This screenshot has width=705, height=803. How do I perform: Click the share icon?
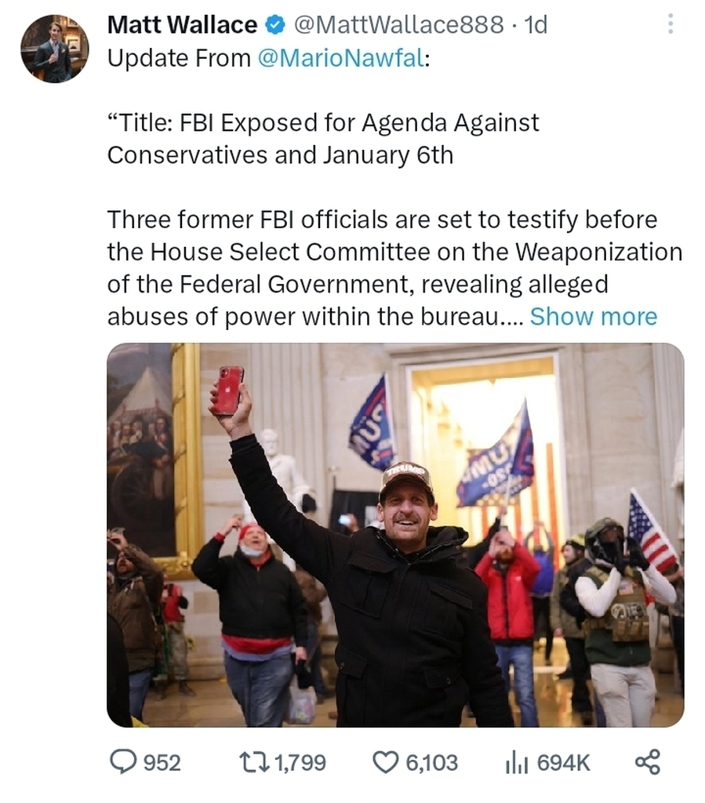(x=648, y=761)
